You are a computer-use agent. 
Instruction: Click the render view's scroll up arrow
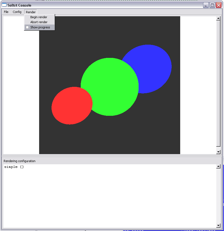pyautogui.click(x=218, y=18)
